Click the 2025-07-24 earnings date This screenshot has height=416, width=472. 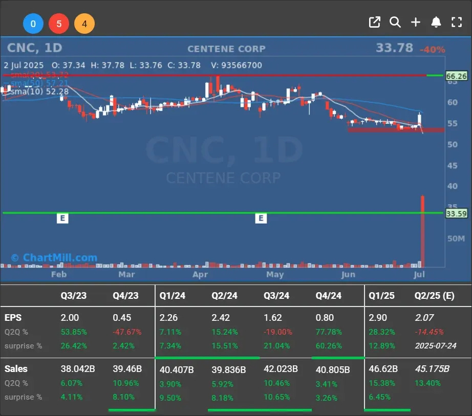click(x=436, y=346)
